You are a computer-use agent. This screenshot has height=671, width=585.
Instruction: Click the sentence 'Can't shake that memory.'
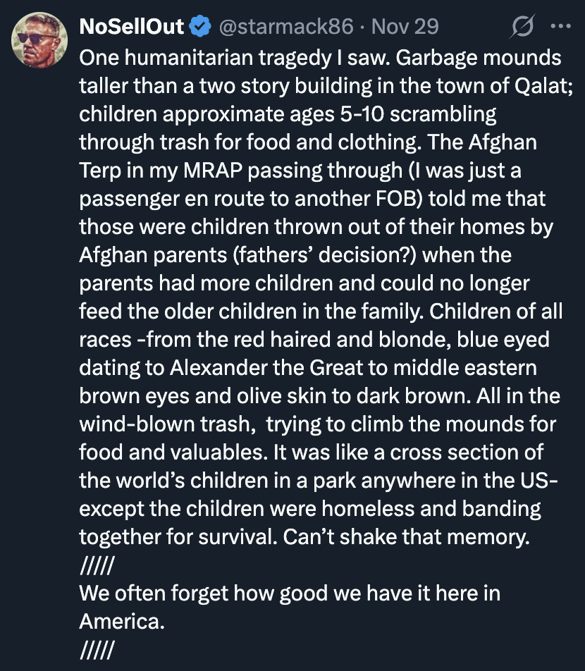(405, 537)
